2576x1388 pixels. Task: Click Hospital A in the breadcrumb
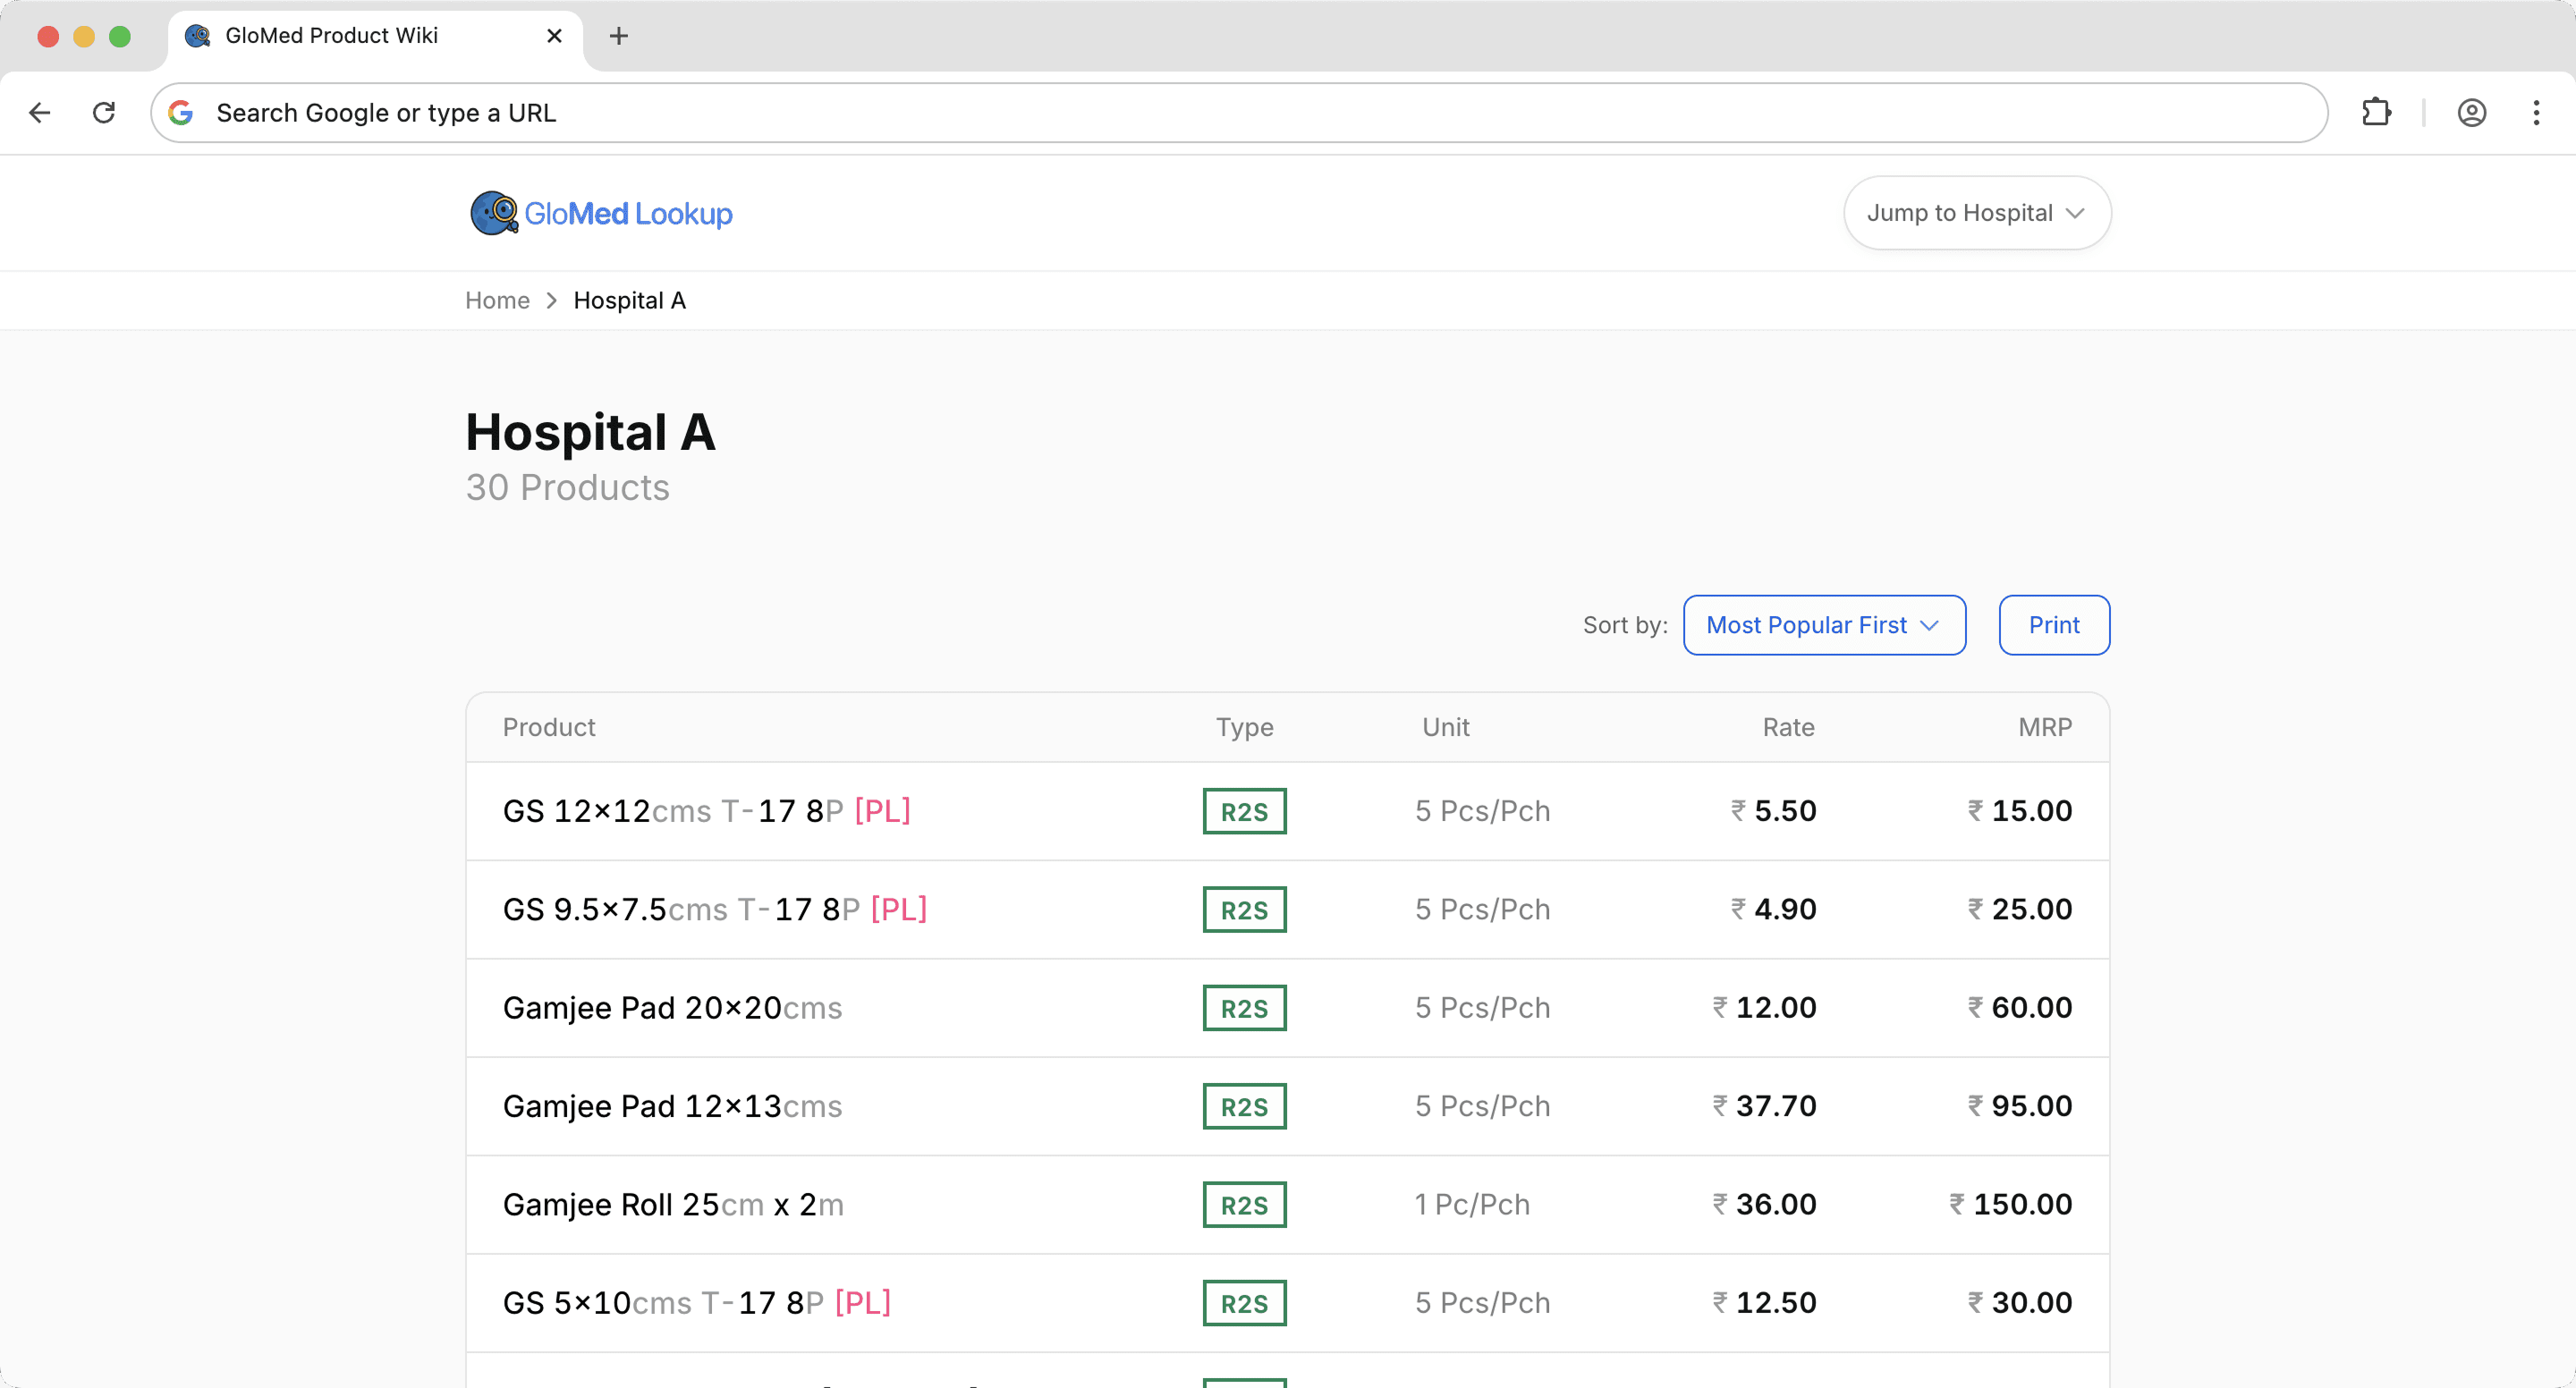point(629,300)
